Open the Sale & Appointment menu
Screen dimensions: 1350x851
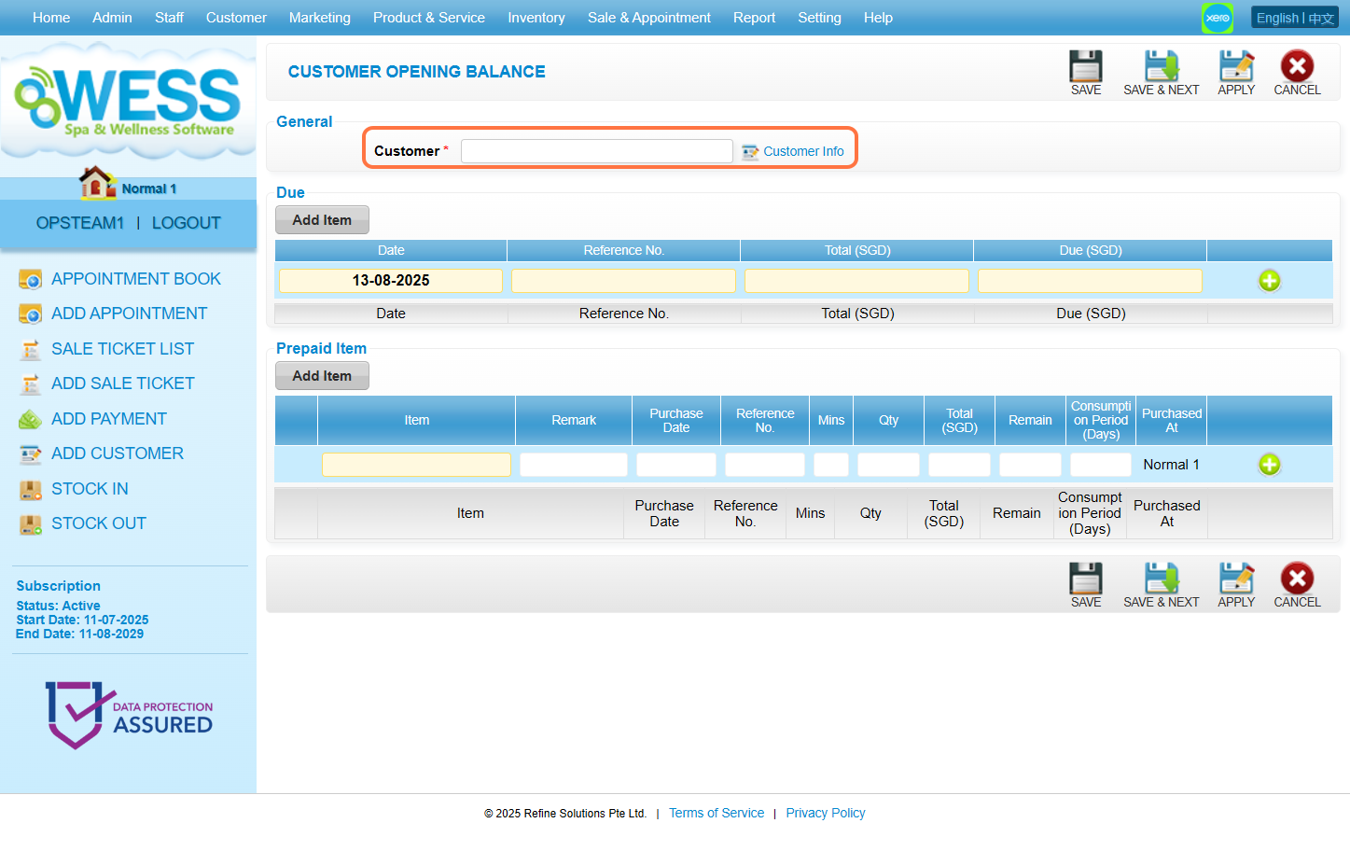click(648, 18)
